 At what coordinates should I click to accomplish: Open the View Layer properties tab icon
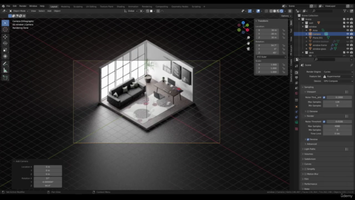pos(297,83)
